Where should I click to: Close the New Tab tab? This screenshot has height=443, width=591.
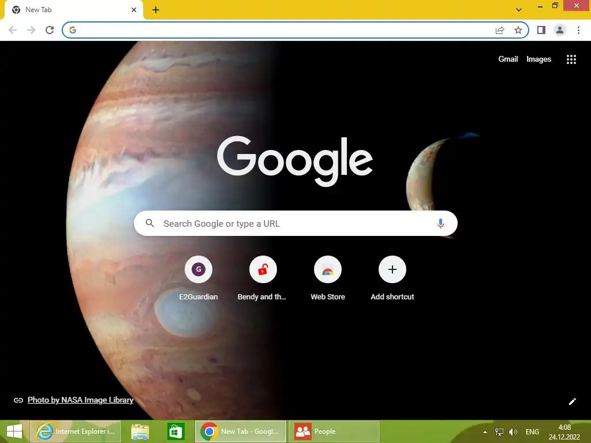134,10
